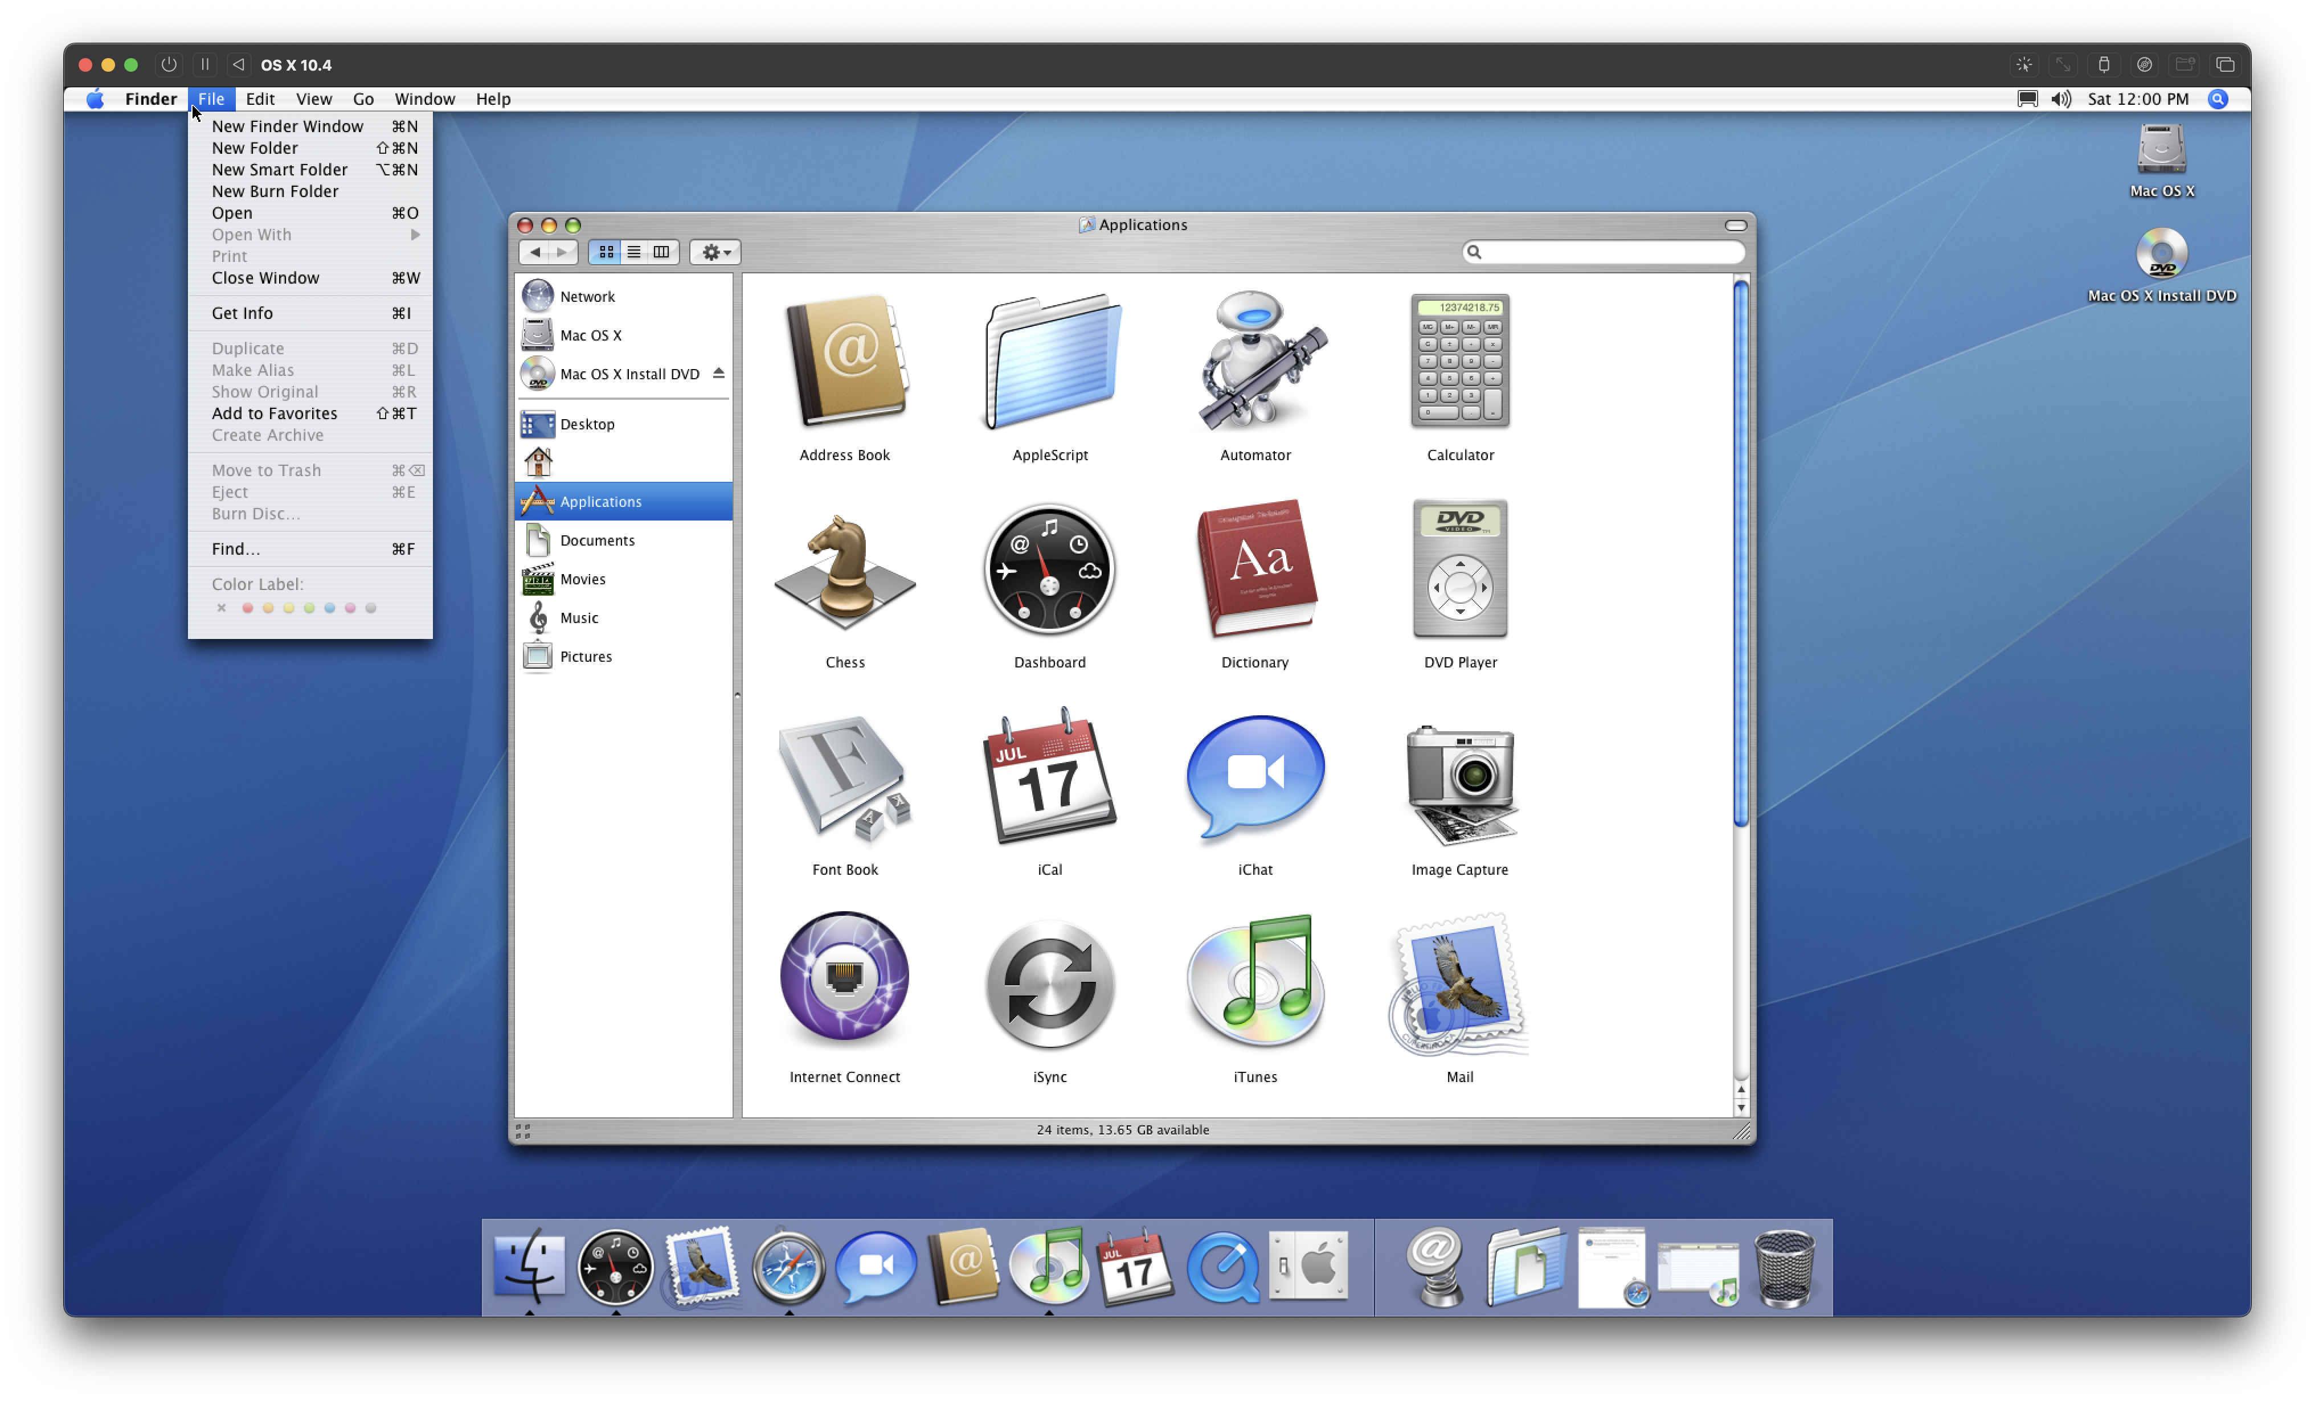Open the Action gear dropdown menu
2315x1401 pixels.
[716, 252]
